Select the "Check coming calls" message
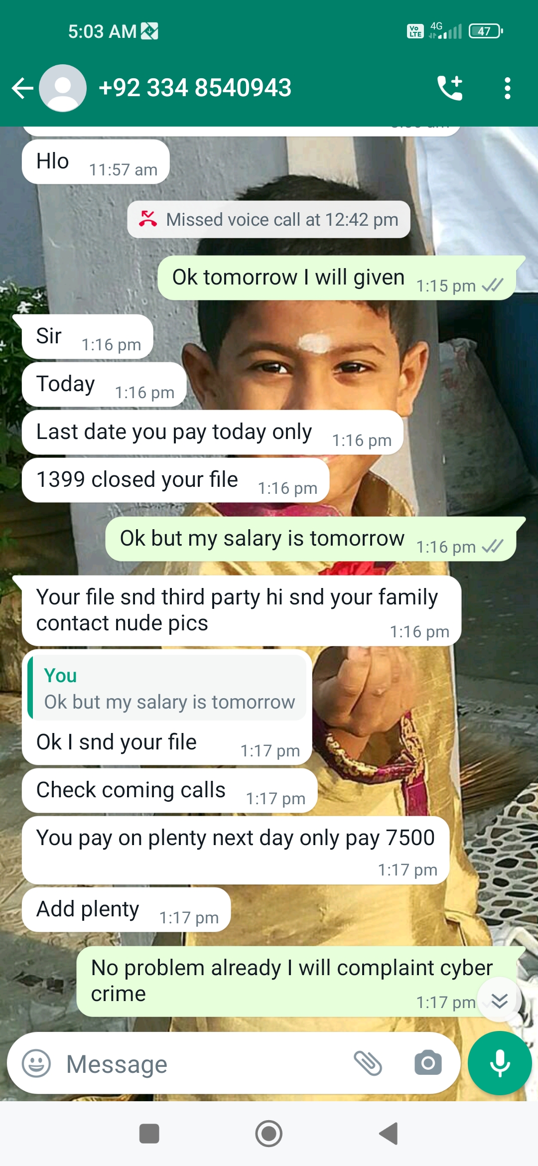538x1166 pixels. point(170,791)
